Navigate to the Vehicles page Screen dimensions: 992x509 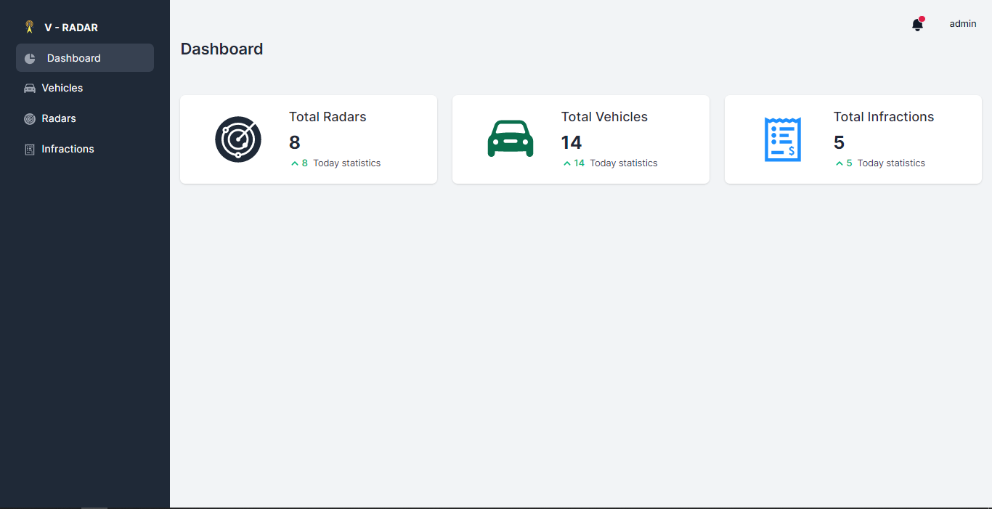[x=64, y=88]
